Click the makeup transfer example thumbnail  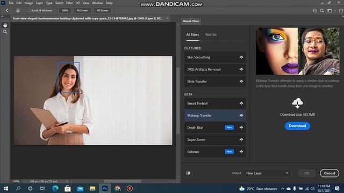(297, 51)
